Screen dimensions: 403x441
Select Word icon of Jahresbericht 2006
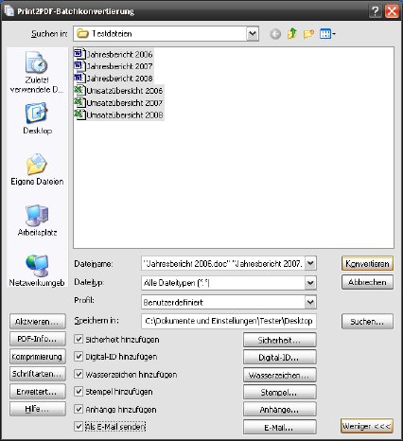tap(79, 54)
